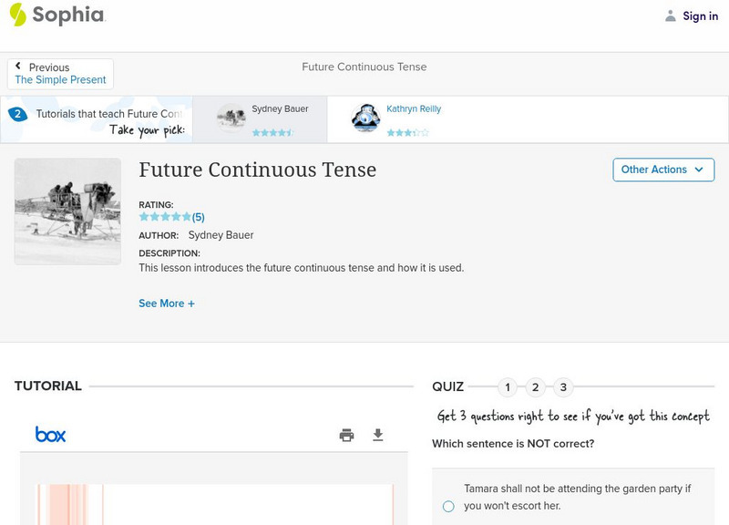Expand See More description

click(x=167, y=304)
